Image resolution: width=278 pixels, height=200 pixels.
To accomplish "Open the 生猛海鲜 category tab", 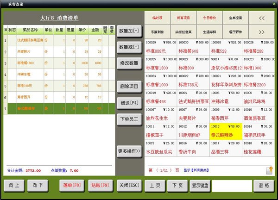I will [x=209, y=32].
